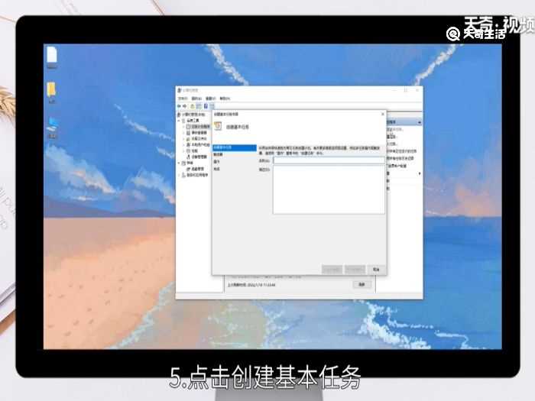Maximize the Computer Management window
This screenshot has height=401, width=535.
(x=406, y=90)
